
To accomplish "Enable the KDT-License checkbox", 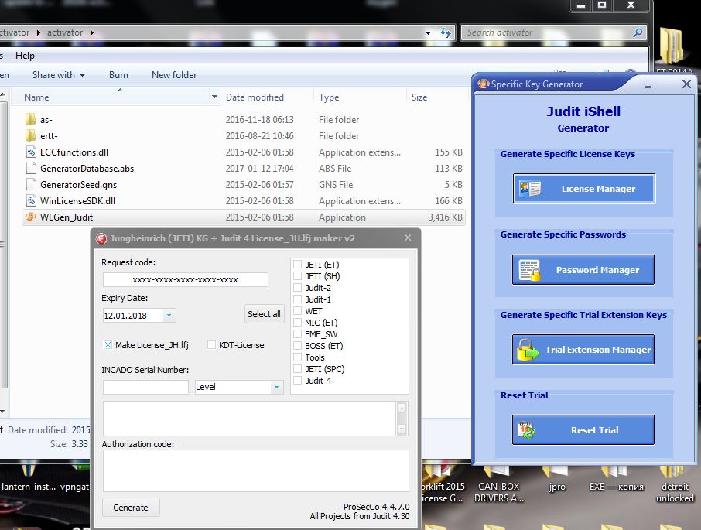I will pos(211,345).
